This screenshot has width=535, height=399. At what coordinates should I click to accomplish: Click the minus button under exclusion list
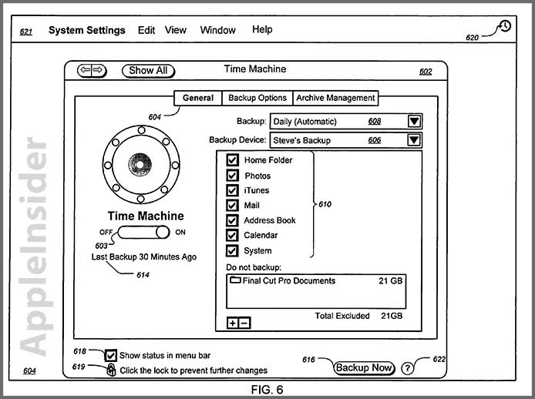(x=244, y=323)
